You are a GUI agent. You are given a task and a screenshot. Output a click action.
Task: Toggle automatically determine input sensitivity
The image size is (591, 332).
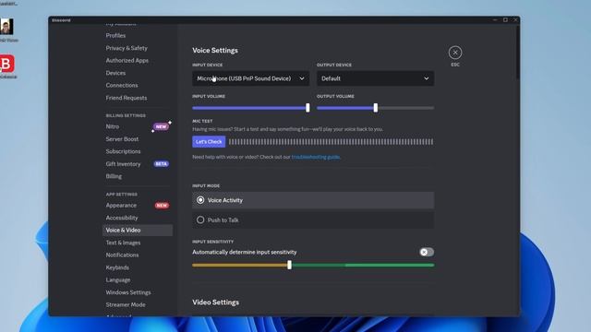coord(427,252)
